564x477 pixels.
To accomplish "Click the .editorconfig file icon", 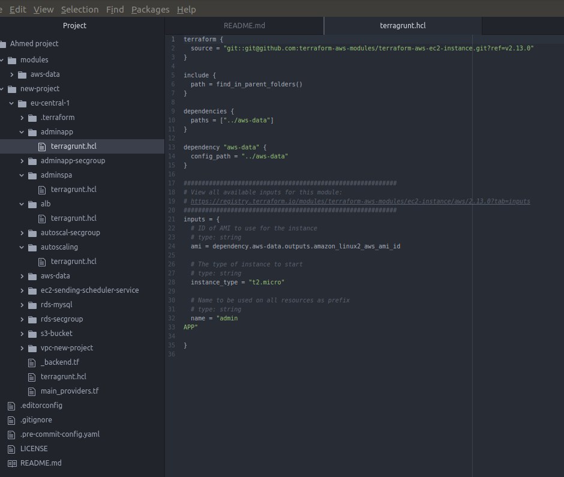I will [x=11, y=406].
